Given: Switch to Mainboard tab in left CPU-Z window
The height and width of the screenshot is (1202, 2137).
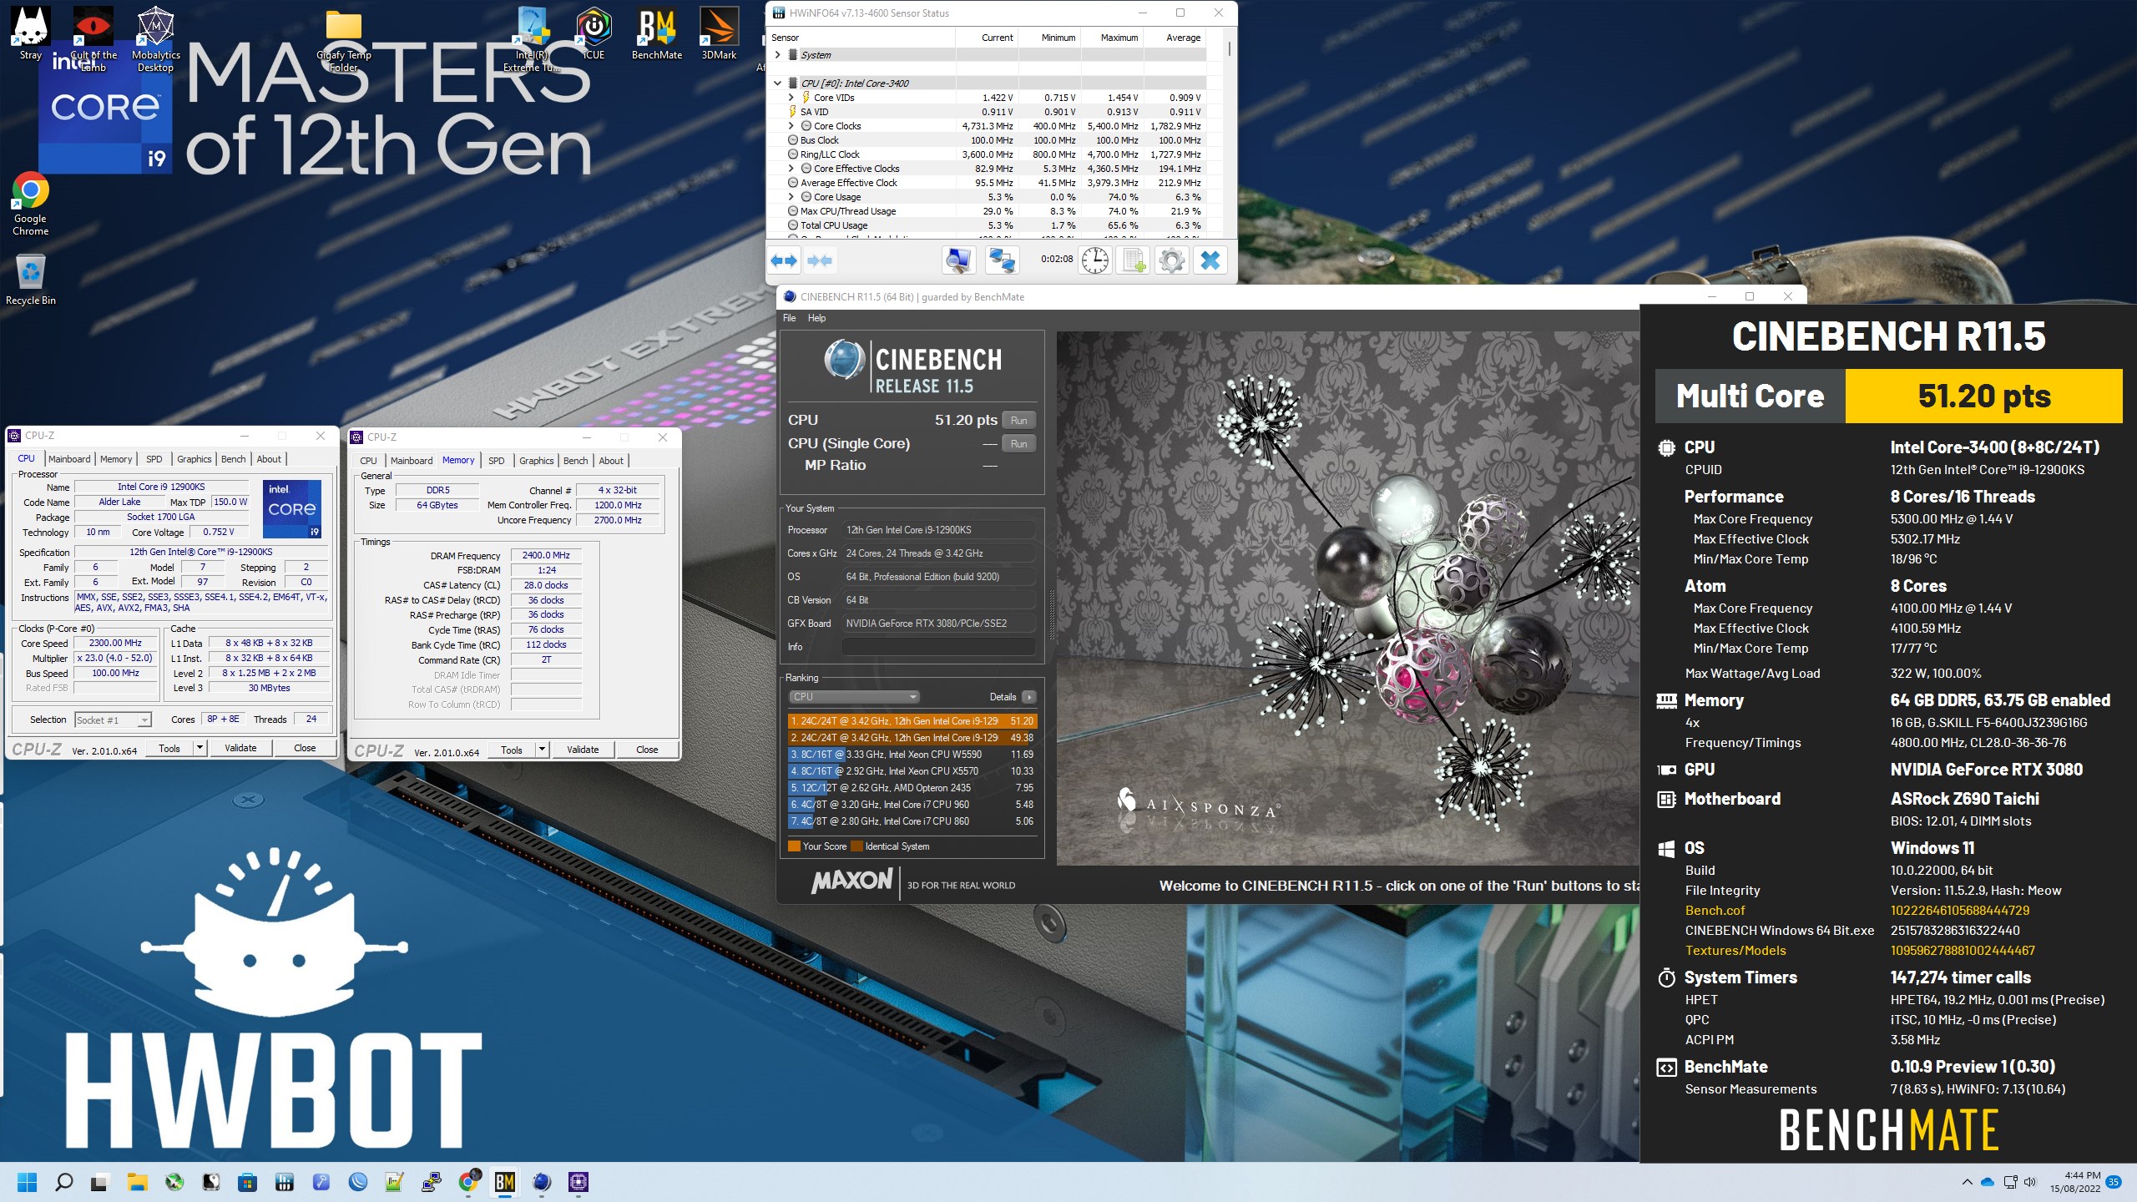Looking at the screenshot, I should click(69, 459).
